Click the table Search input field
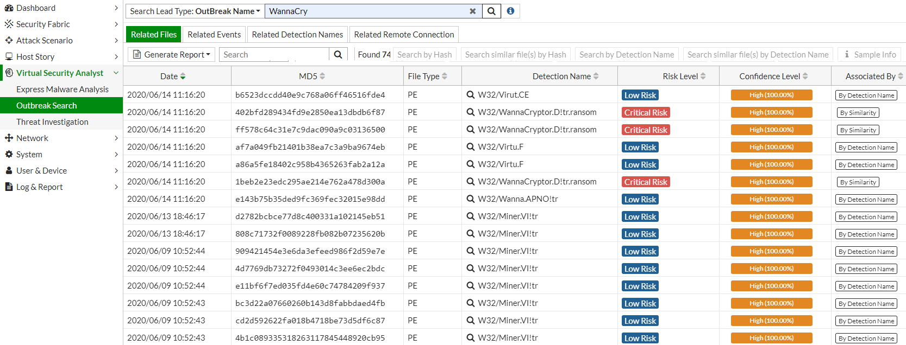 (274, 55)
